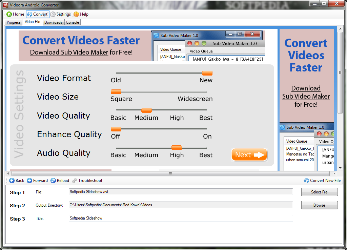Click the Widescreen label under Video Size
This screenshot has height=250, width=347.
(195, 99)
